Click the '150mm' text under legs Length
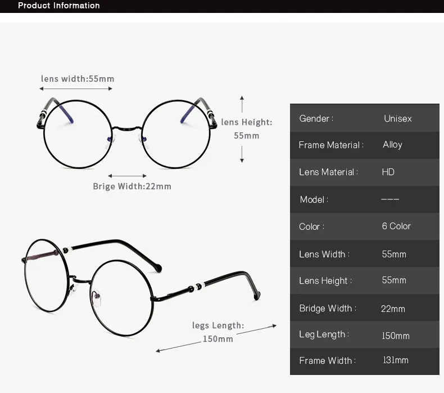Image resolution: width=444 pixels, height=393 pixels. click(x=218, y=339)
